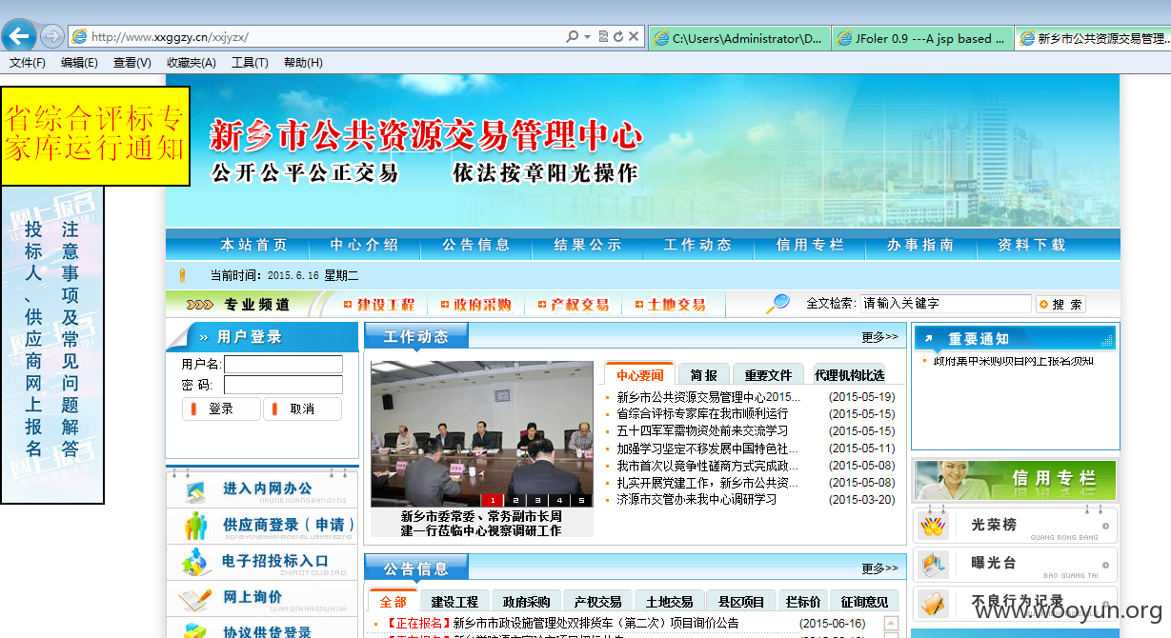This screenshot has width=1171, height=638.
Task: Select the 拦标价 announcements tab
Action: click(803, 602)
